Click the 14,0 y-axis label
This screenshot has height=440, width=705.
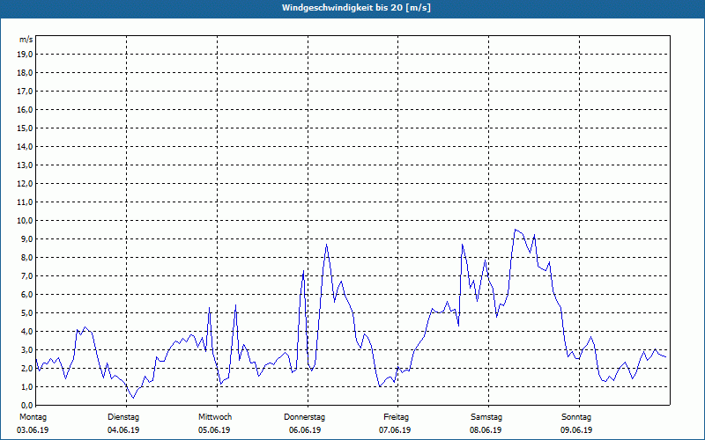pos(25,146)
